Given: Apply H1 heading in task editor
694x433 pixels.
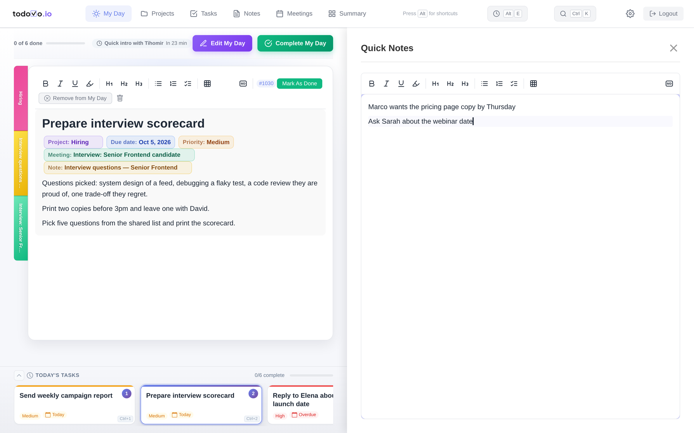Looking at the screenshot, I should (109, 84).
